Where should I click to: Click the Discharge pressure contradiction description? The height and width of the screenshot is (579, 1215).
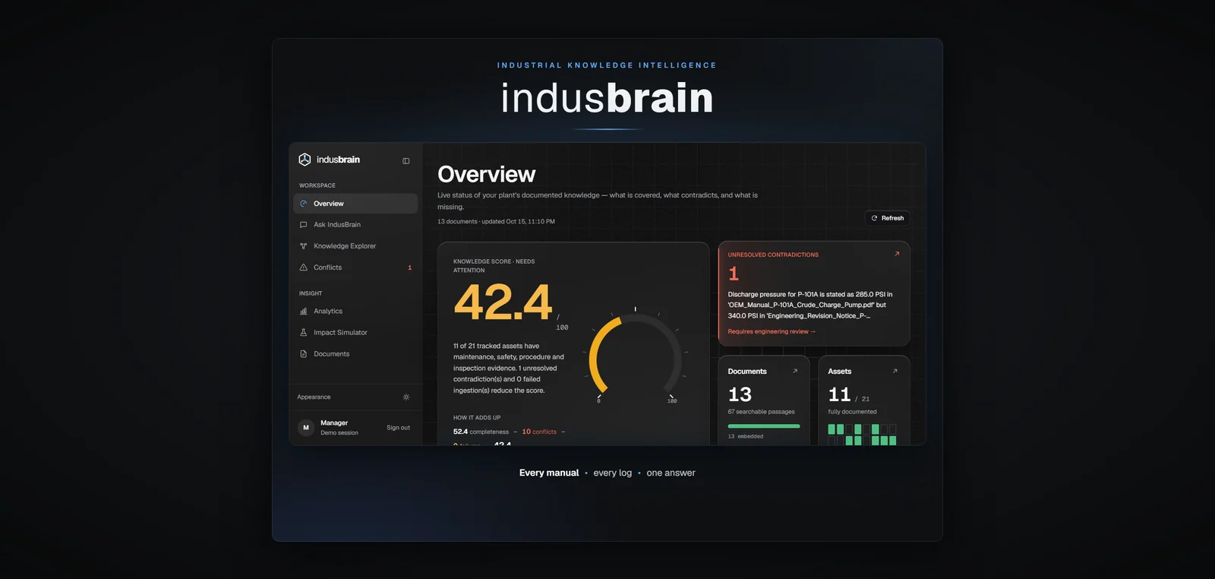point(810,305)
